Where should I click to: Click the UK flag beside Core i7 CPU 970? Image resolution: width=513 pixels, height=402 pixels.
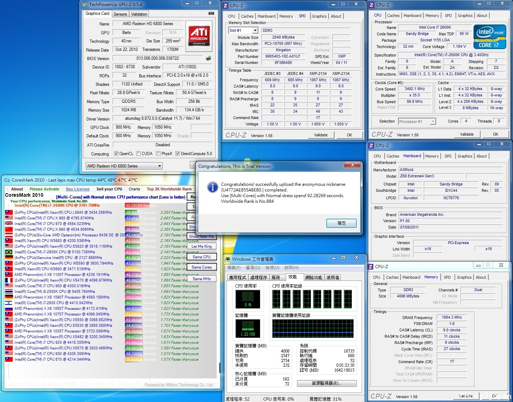pos(9,224)
